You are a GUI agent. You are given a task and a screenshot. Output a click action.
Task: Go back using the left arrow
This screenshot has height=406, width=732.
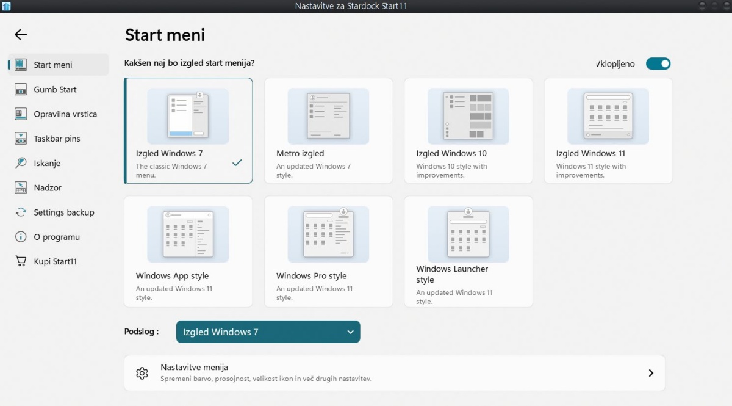pos(21,35)
